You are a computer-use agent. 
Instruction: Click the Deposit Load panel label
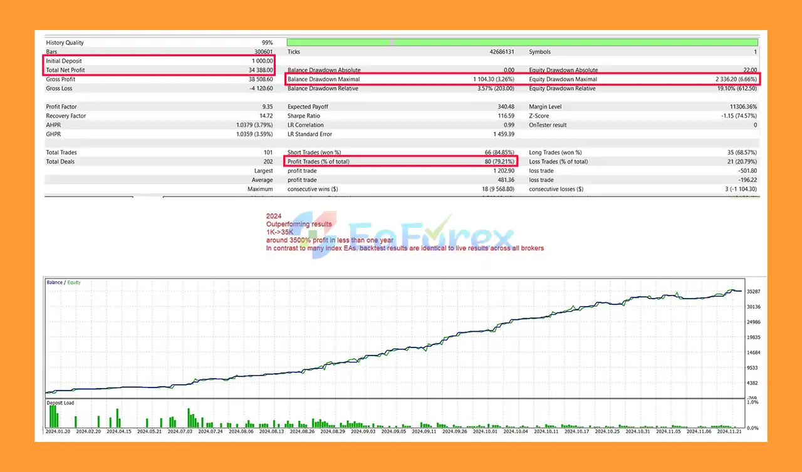(61, 403)
